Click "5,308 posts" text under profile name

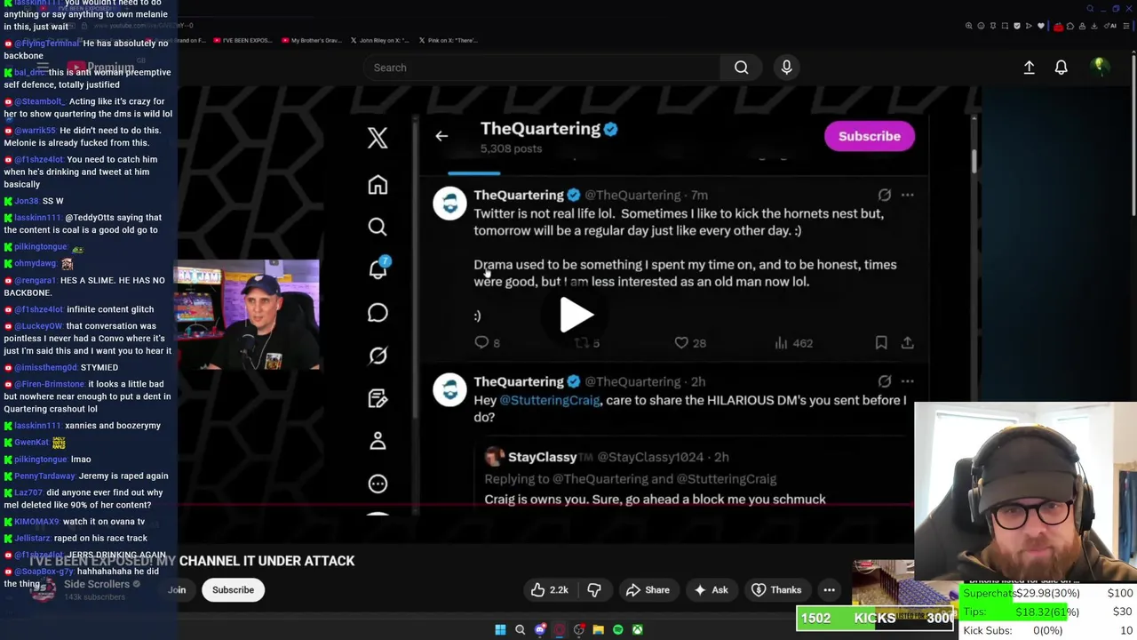point(511,148)
